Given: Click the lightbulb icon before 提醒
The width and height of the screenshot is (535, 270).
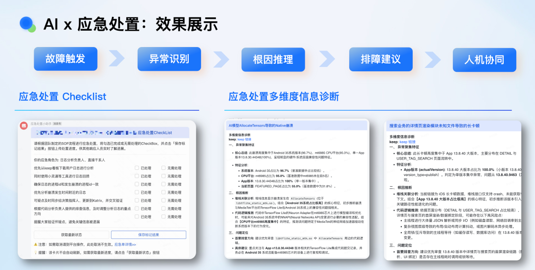Looking at the screenshot, I should [35, 252].
